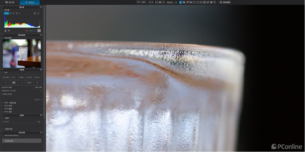Click the RAW format cell
The height and width of the screenshot is (152, 305).
click(29, 83)
